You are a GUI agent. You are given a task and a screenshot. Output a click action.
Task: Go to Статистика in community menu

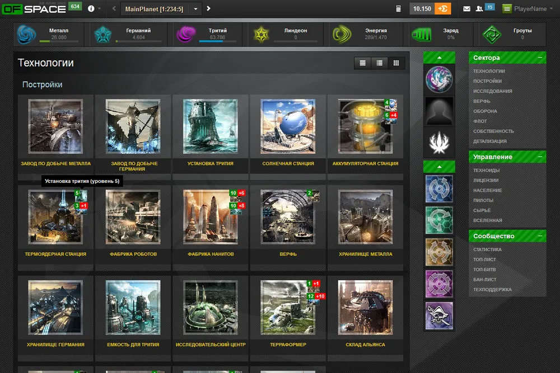(x=487, y=249)
